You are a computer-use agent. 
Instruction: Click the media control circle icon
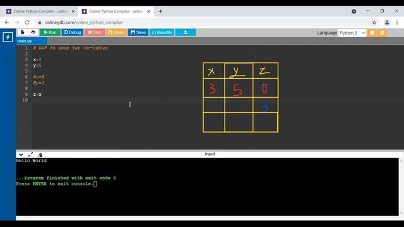coord(353,11)
